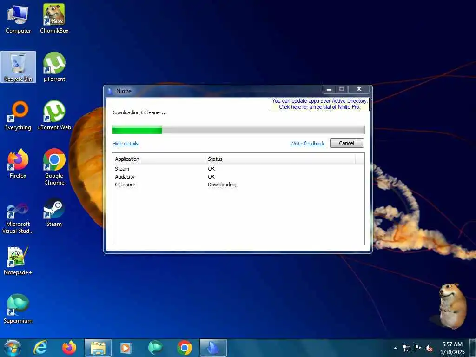Click the muted volume tray icon

(429, 348)
